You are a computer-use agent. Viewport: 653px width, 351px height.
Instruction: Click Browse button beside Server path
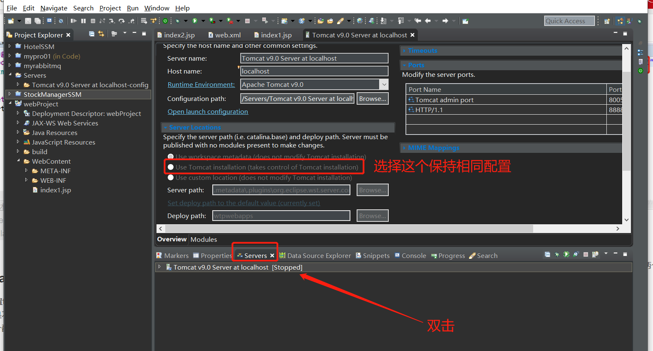coord(372,190)
